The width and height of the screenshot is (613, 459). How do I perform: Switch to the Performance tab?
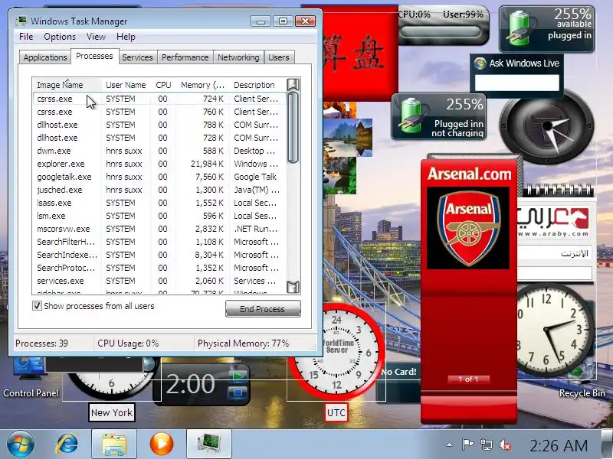(x=185, y=57)
